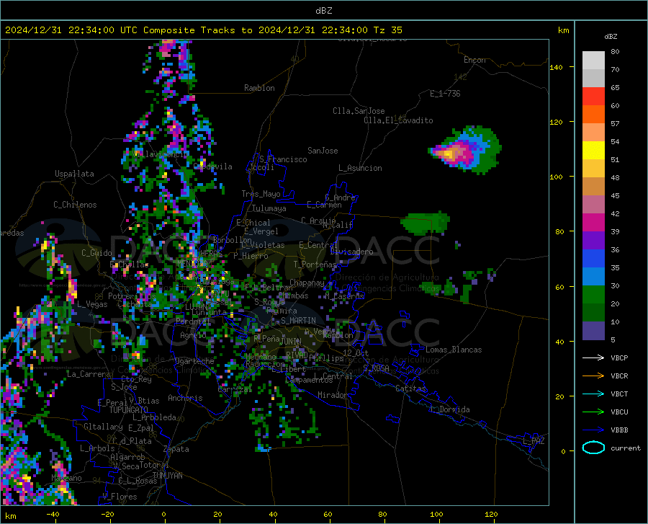Click the V_Flores label at bottom
648x524 pixels.
(x=120, y=497)
